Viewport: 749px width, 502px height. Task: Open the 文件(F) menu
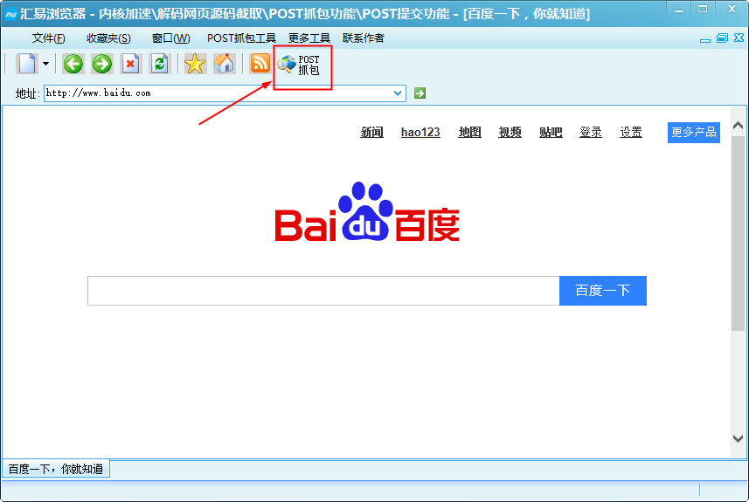point(48,38)
